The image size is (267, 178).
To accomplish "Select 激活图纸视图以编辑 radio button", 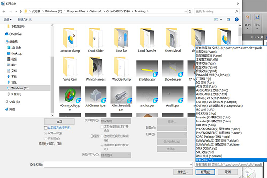I will (102, 136).
